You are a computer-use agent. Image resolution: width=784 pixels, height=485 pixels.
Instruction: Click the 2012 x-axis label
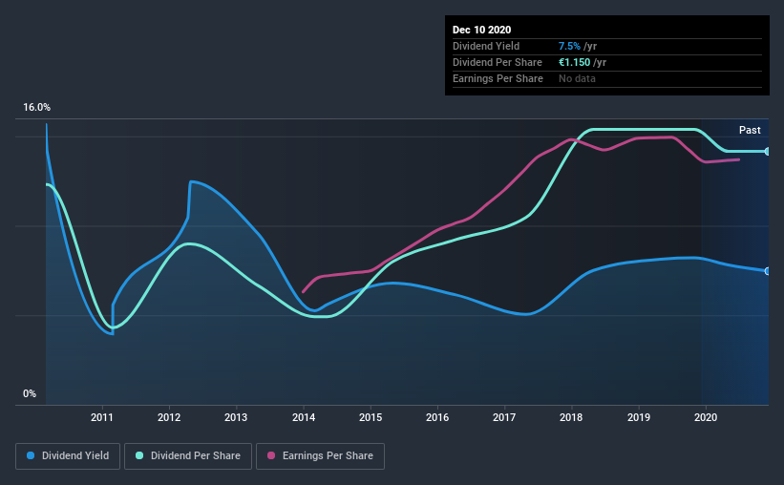coord(169,417)
